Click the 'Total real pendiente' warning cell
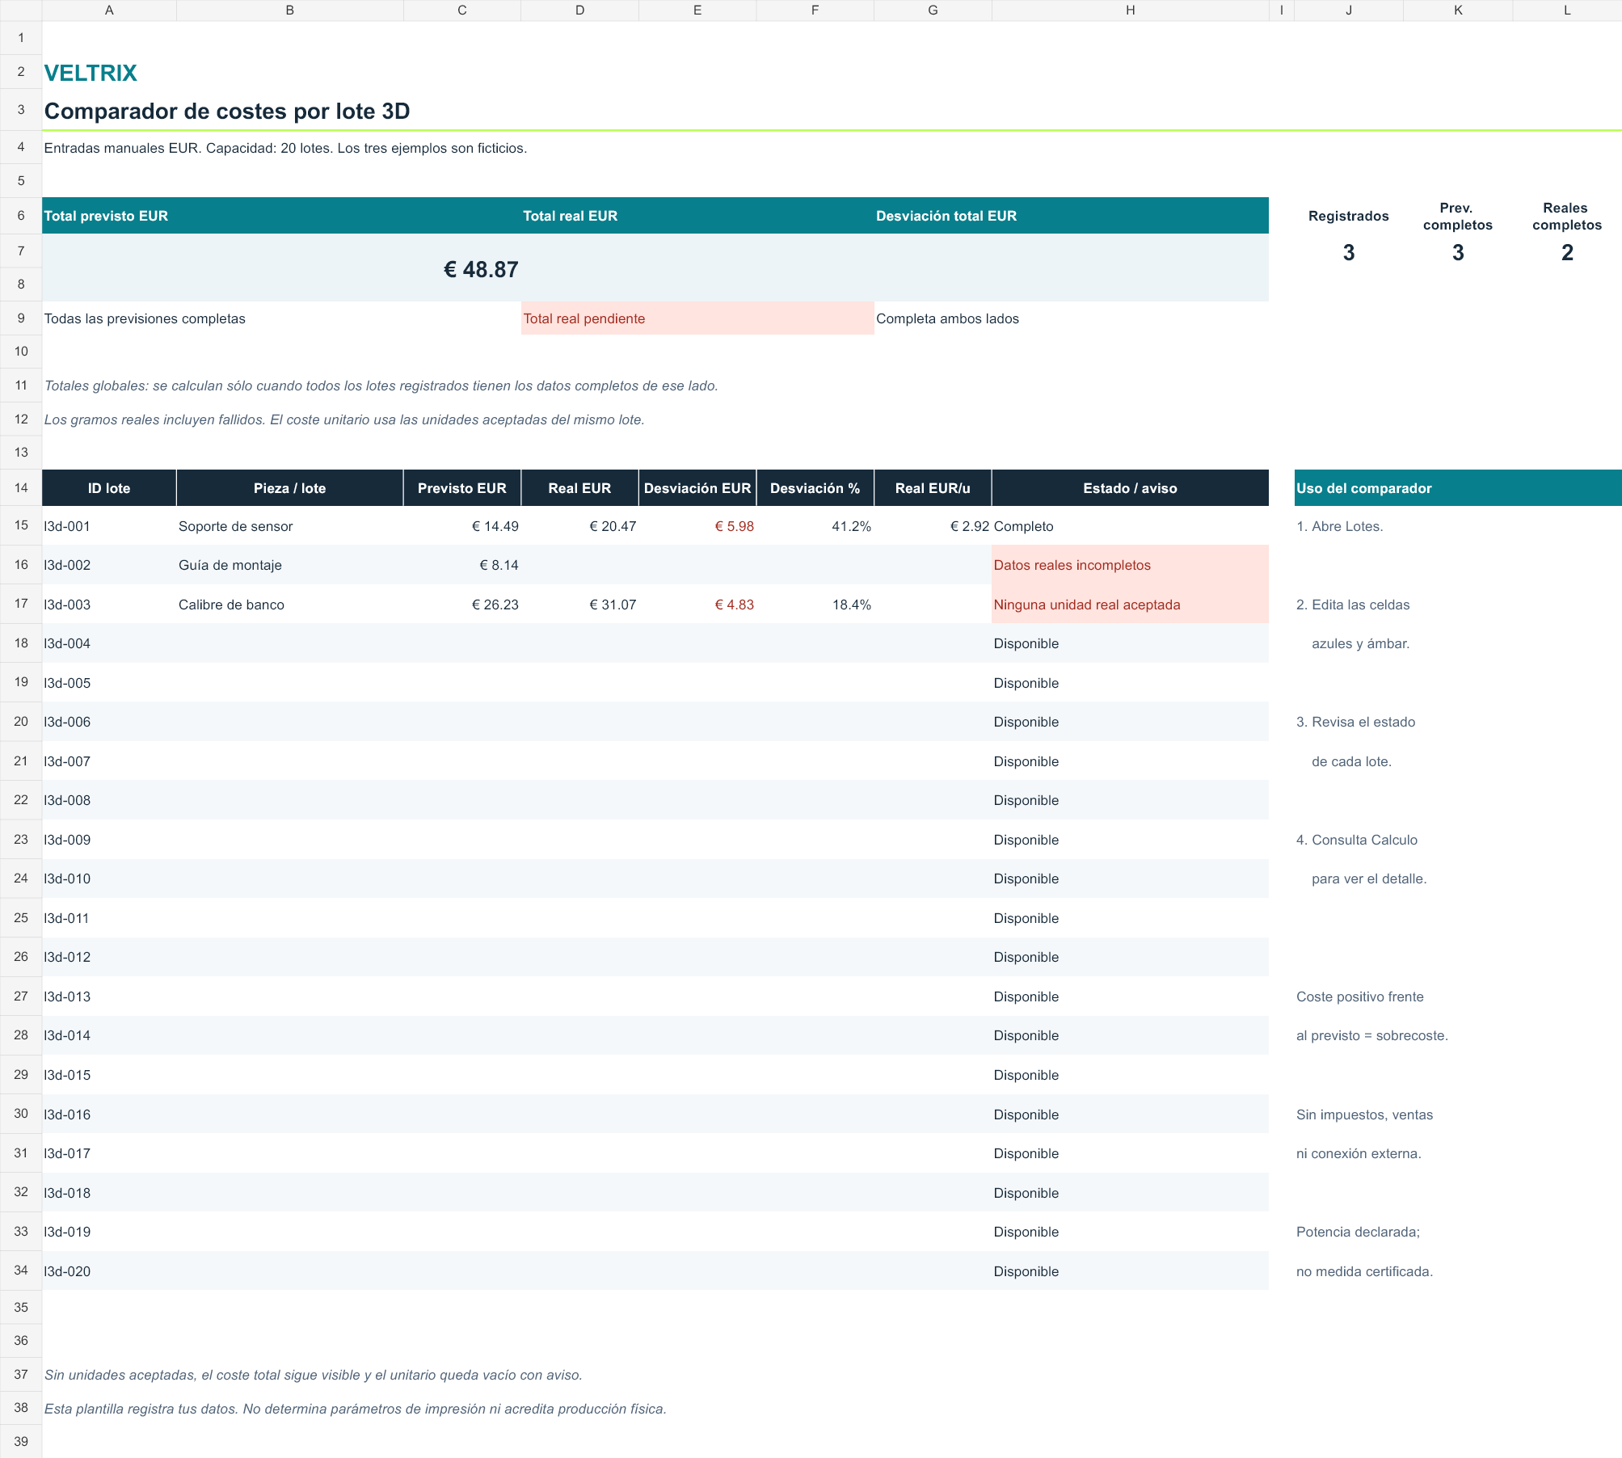 pos(697,318)
